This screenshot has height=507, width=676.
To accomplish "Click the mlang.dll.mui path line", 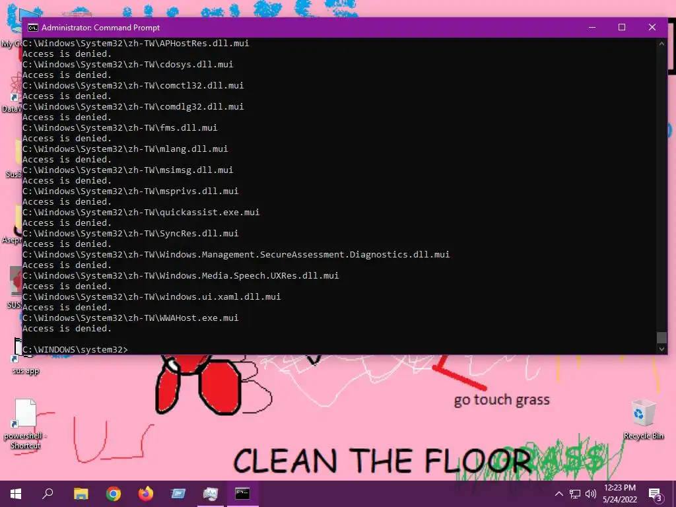I will (x=125, y=149).
